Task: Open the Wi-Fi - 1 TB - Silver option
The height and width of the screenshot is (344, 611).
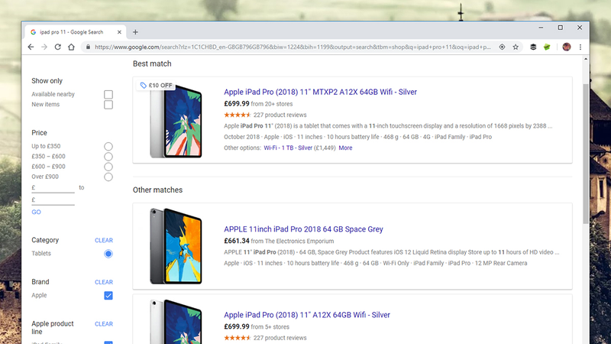Action: tap(288, 148)
